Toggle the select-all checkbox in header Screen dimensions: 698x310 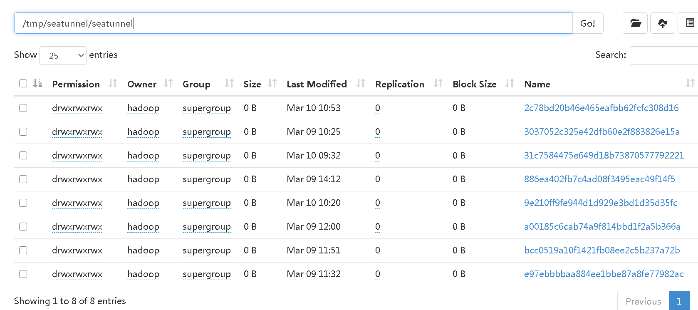coord(23,84)
